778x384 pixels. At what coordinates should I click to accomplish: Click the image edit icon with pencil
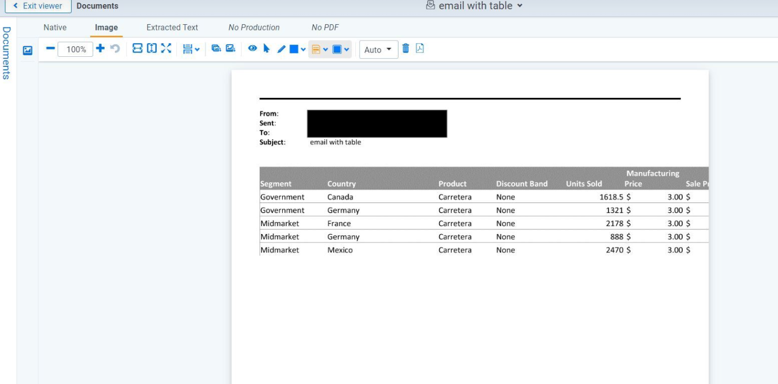click(x=230, y=48)
